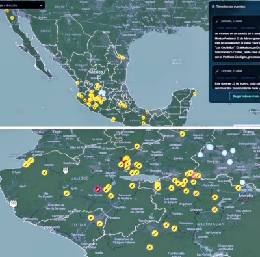This screenshot has height=257, width=260.
Task: Click yellow marker east of Uruapan
Action: point(214,210)
